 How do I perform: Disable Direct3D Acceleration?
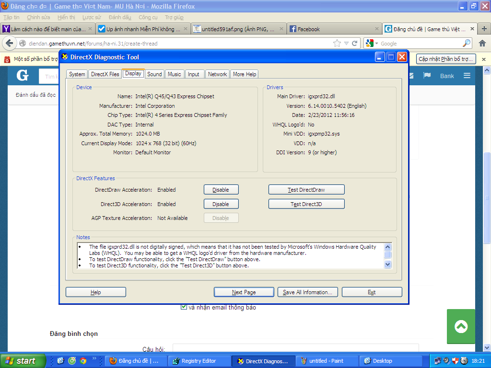point(221,204)
